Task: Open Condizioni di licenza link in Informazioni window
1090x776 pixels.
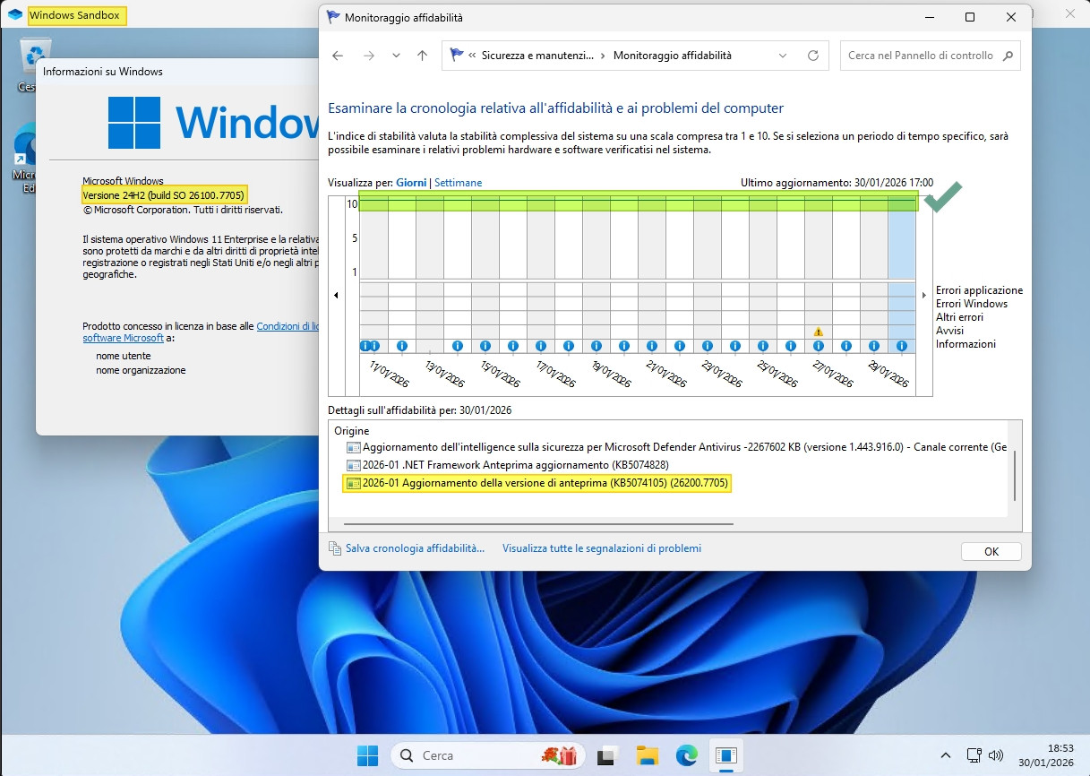Action: click(x=288, y=326)
